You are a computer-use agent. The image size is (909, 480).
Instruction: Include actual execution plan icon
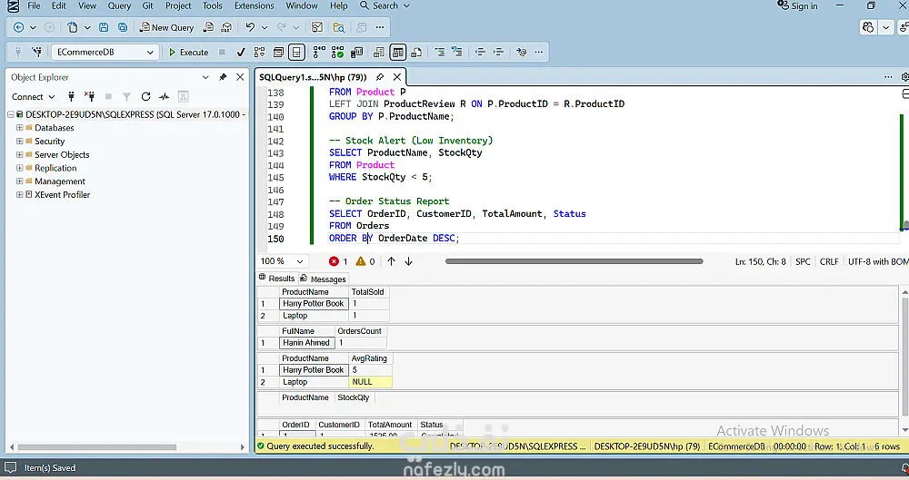(319, 52)
